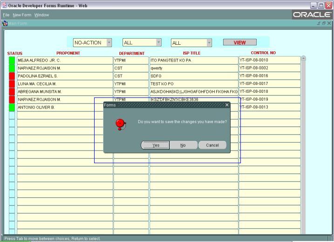Click CST department in PADOLINA EZRAEL row
The width and height of the screenshot is (334, 242).
(x=131, y=76)
